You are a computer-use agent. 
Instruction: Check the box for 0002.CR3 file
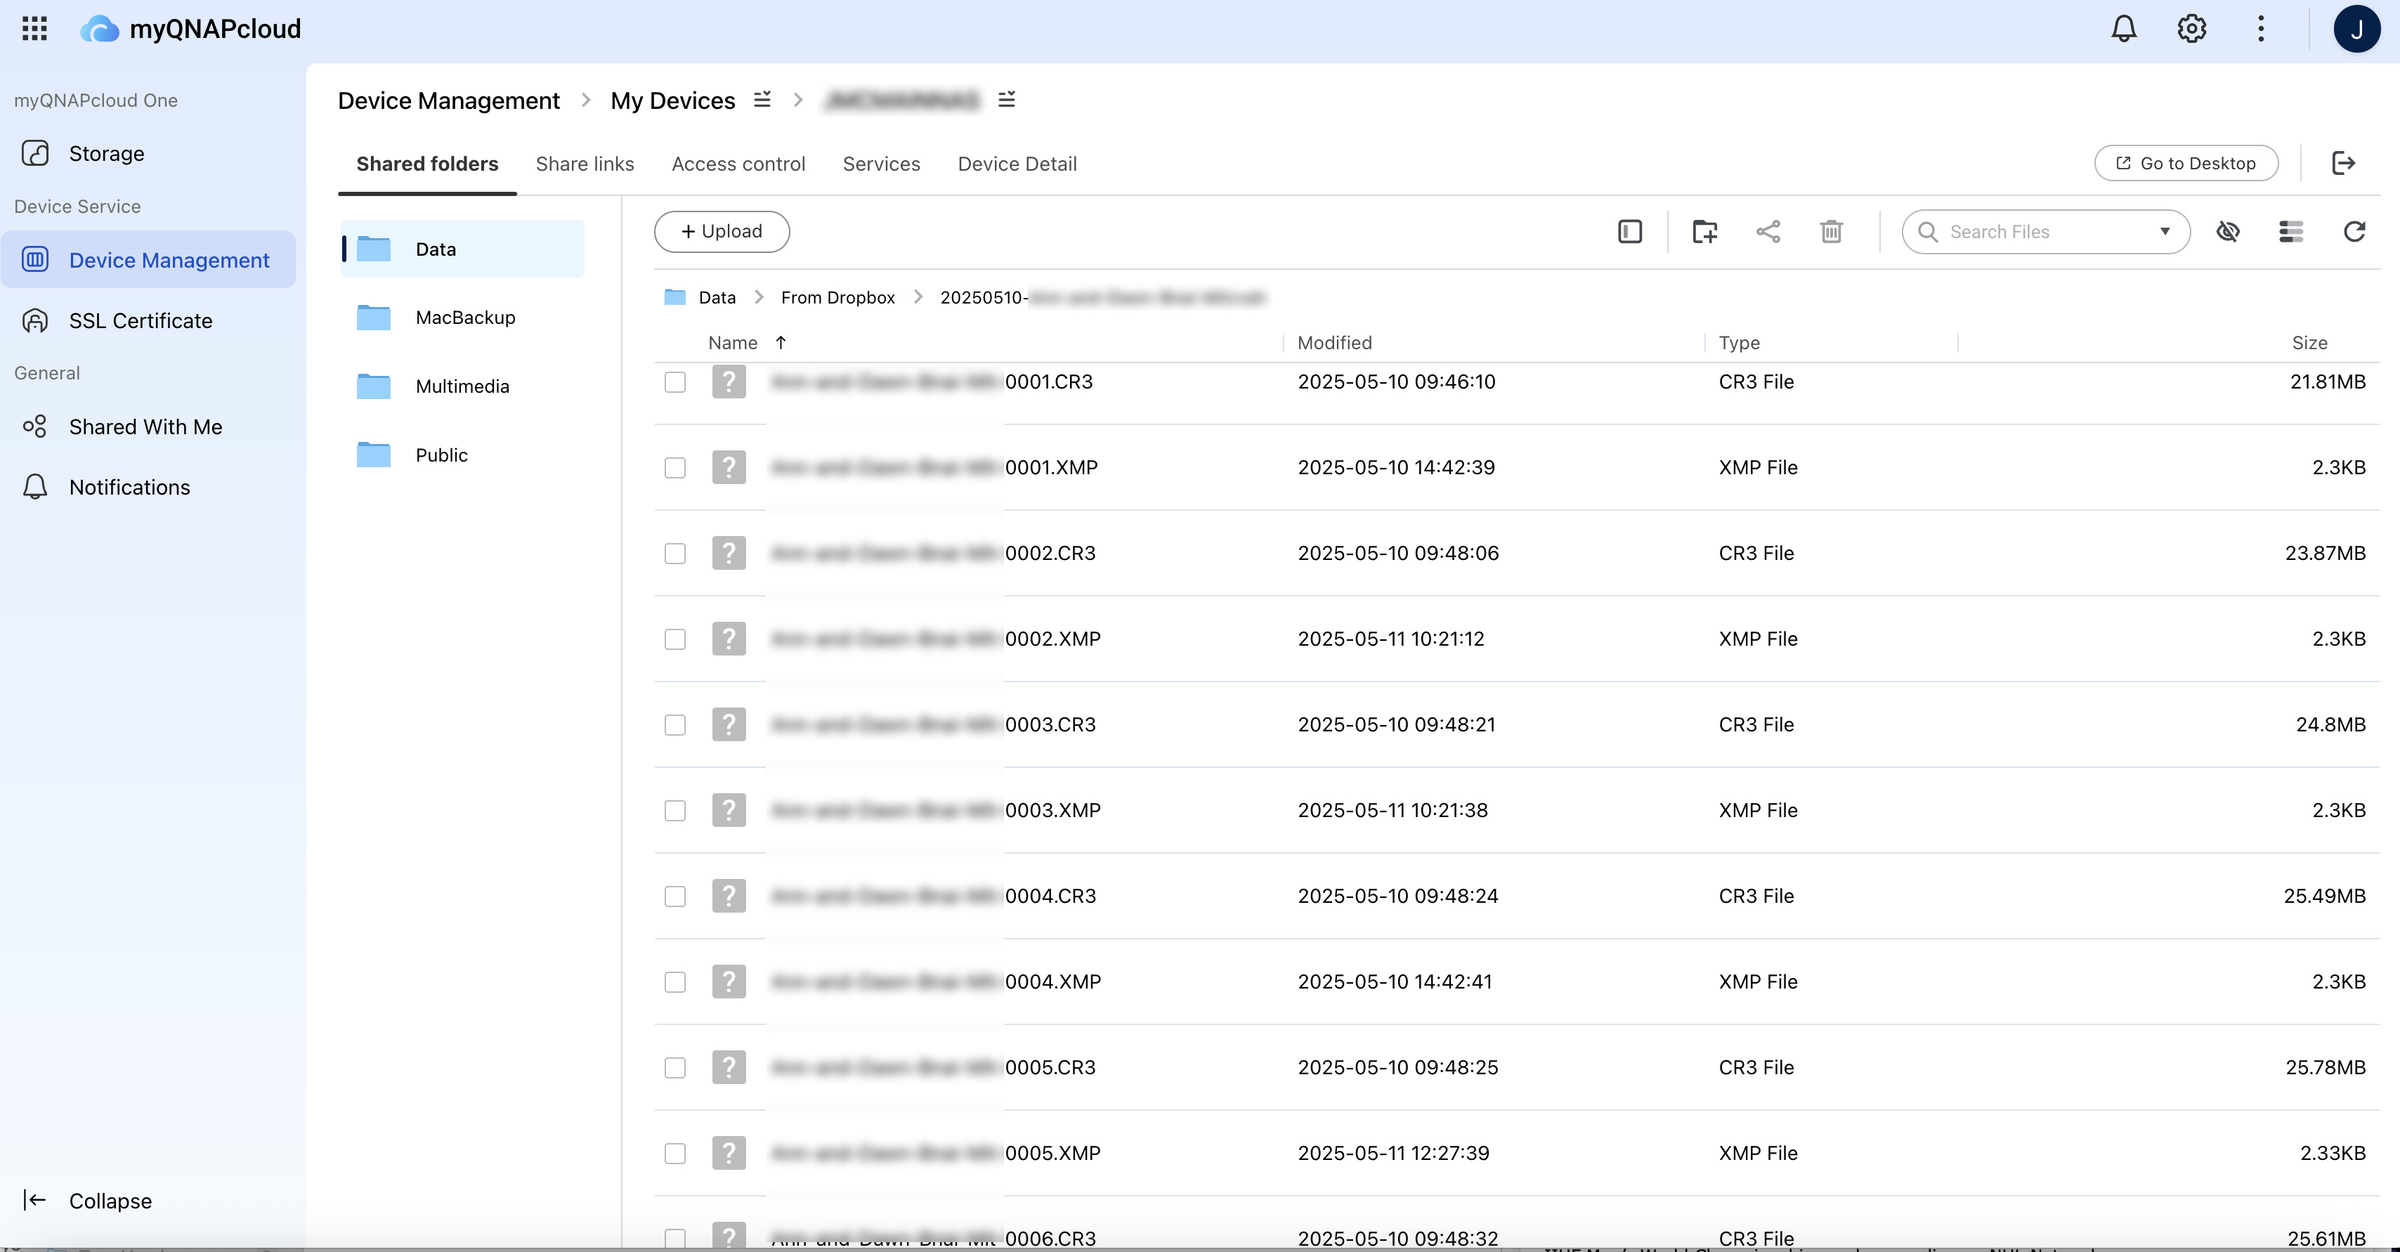point(674,554)
